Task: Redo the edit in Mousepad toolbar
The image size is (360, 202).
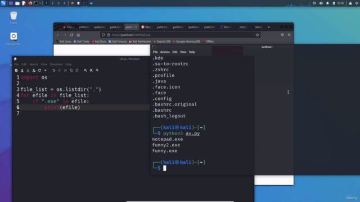Action: [60, 70]
